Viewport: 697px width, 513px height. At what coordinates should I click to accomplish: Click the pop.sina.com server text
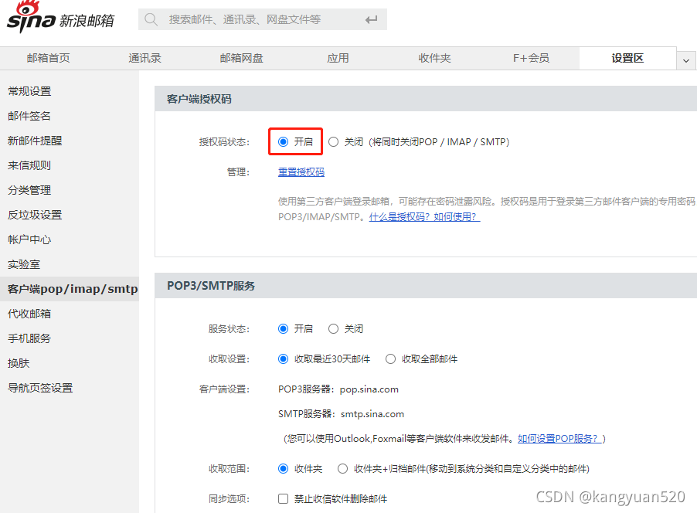369,389
